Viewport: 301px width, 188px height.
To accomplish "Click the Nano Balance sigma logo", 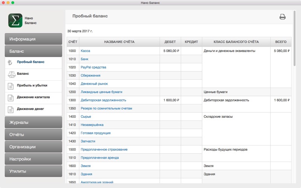I will tap(15, 20).
